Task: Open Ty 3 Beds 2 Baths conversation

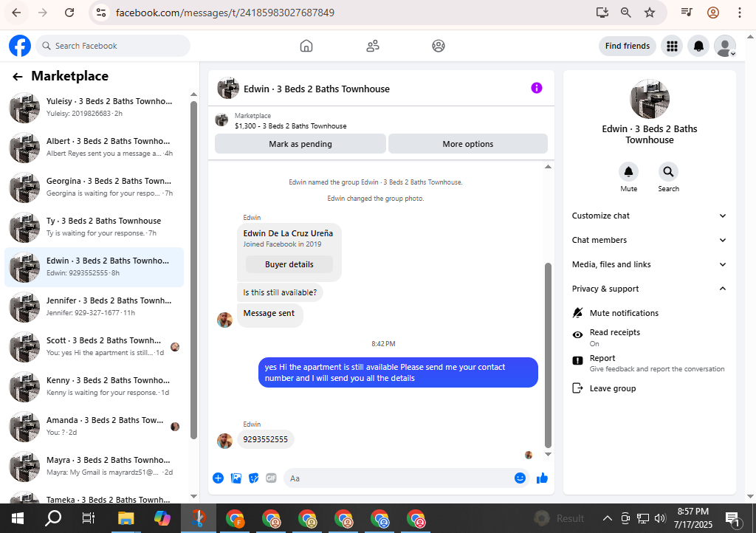Action: click(x=94, y=227)
